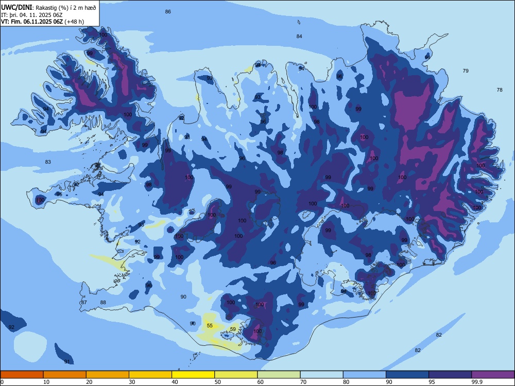The image size is (515, 386).
Task: Click the legend label '10'
Action: [x=46, y=382]
